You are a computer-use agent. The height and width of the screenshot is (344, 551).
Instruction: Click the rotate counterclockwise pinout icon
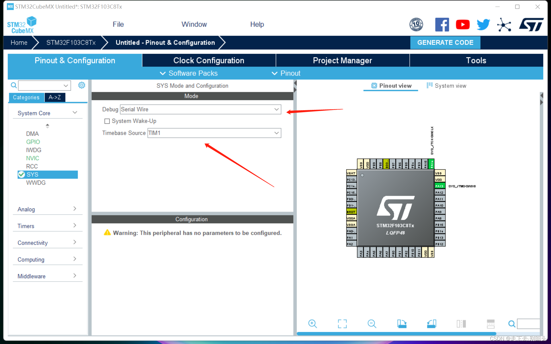coord(431,324)
